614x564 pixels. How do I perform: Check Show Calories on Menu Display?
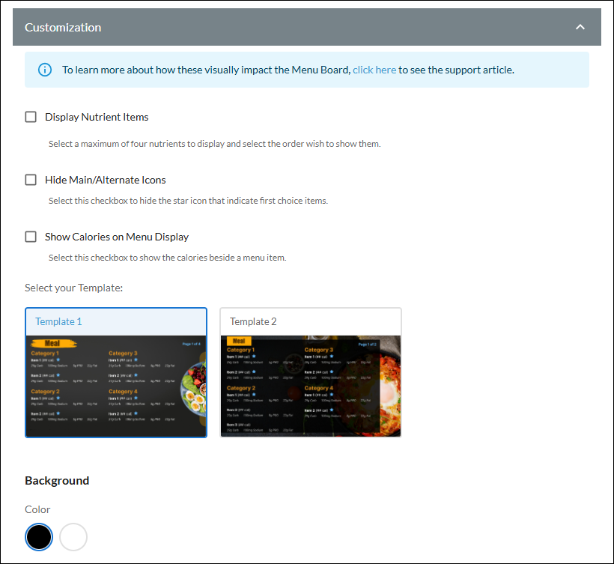(31, 237)
